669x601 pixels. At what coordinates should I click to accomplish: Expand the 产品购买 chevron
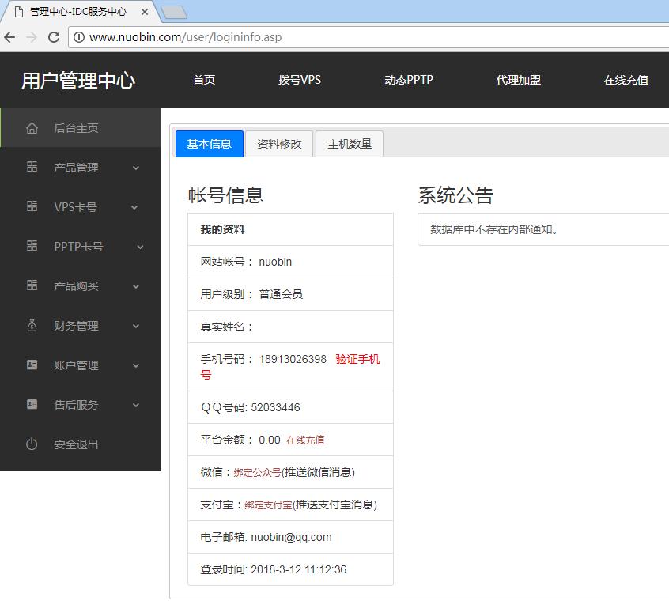click(x=136, y=286)
